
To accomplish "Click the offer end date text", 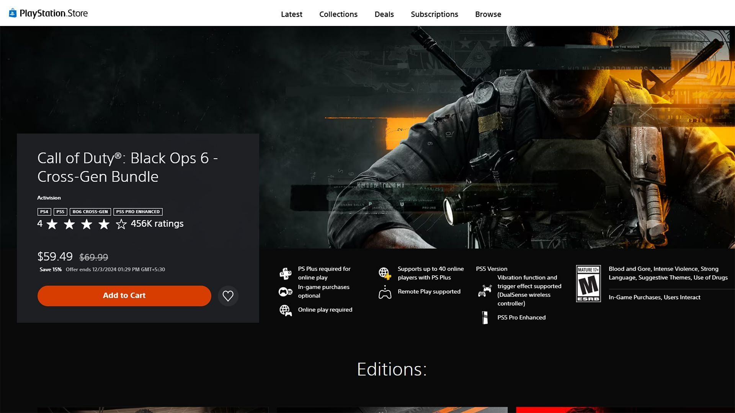I will [x=115, y=269].
